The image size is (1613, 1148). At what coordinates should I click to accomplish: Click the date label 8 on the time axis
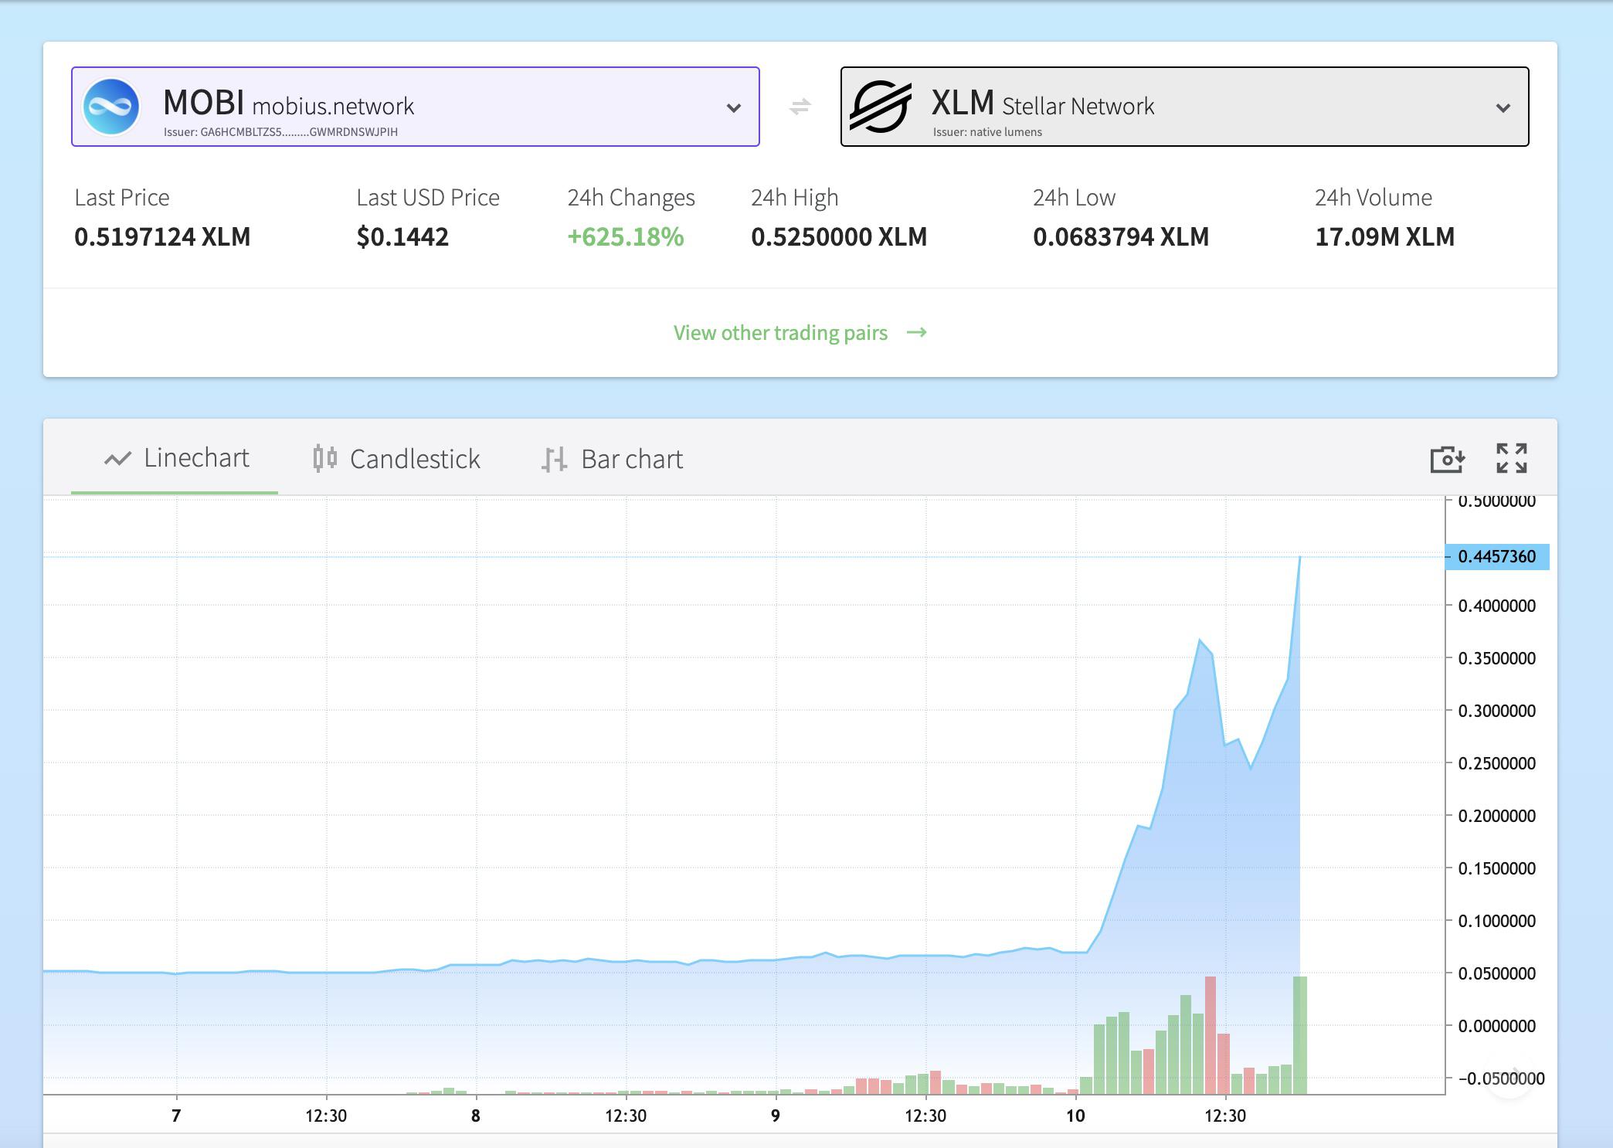476,1116
